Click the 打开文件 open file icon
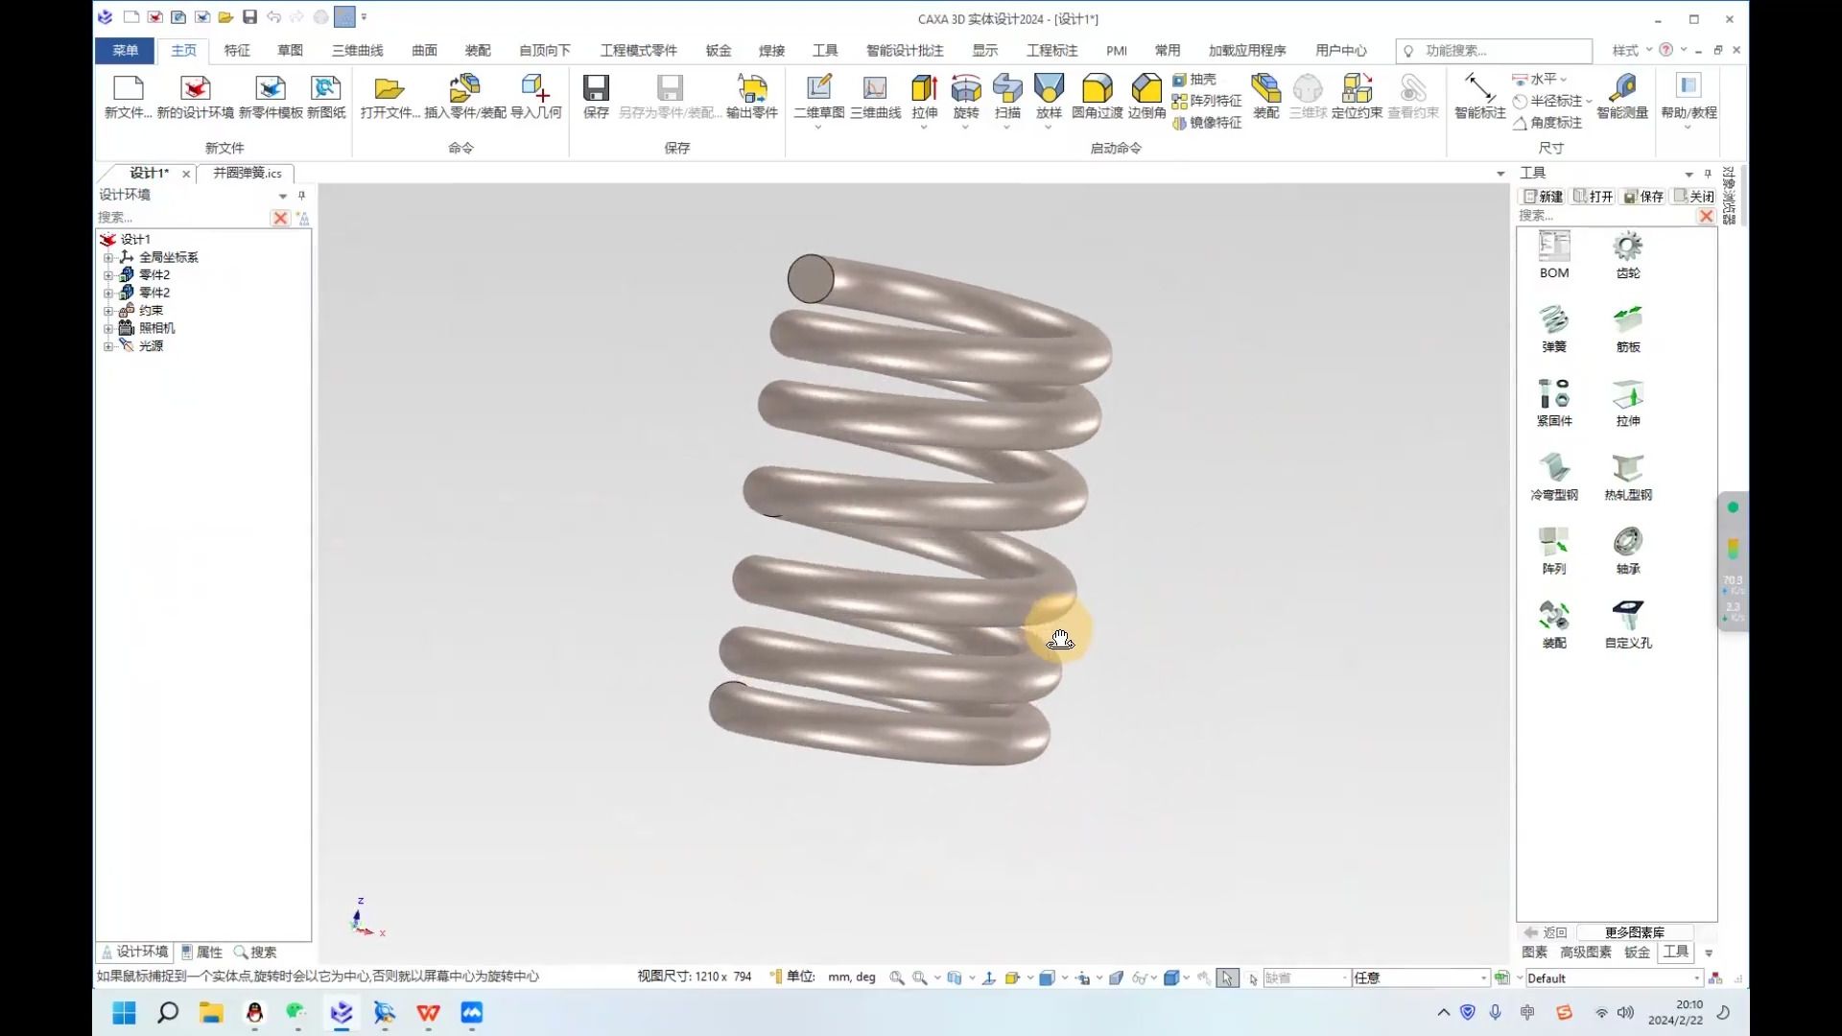Viewport: 1842px width, 1036px height. (x=390, y=97)
